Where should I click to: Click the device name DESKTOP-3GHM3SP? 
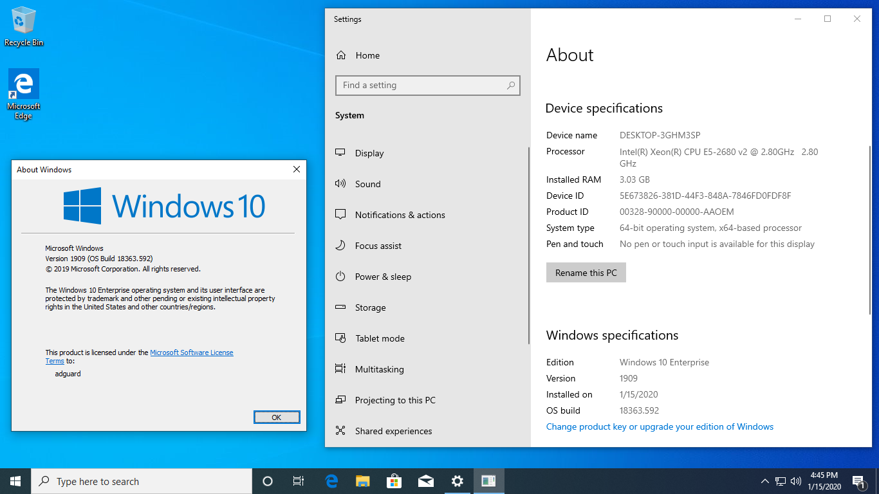[x=660, y=135]
